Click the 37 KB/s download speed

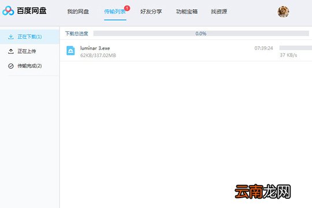coord(288,55)
